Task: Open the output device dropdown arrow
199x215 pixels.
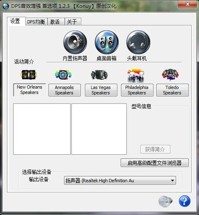Action: pyautogui.click(x=172, y=181)
